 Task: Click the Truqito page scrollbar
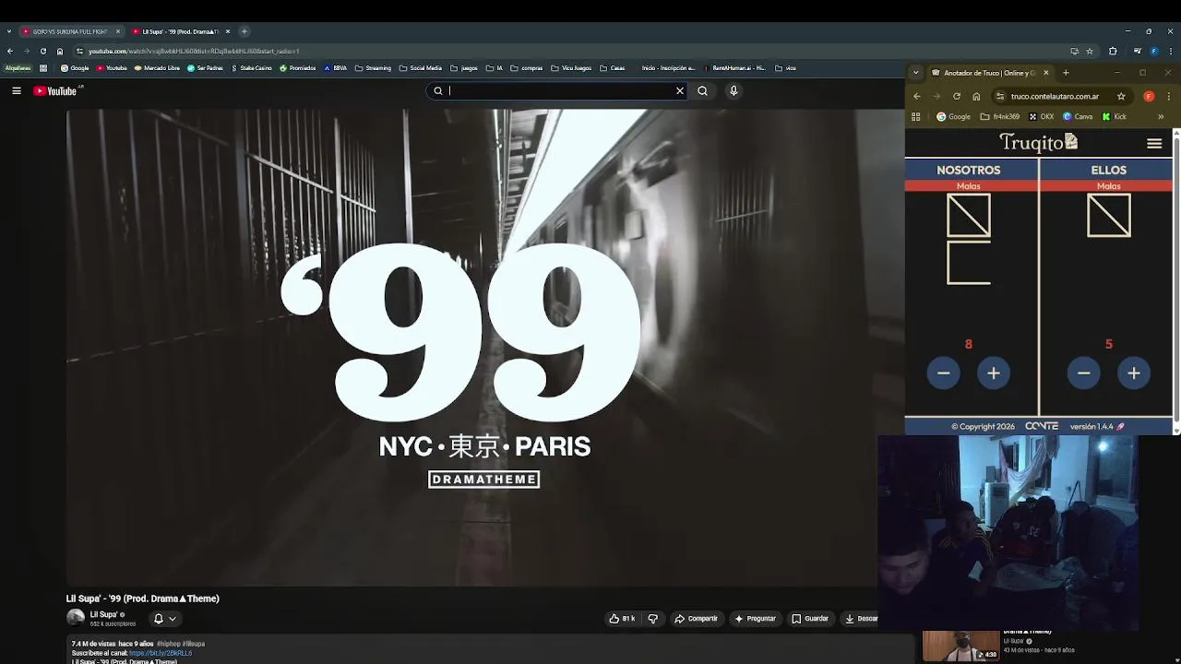click(x=1176, y=282)
